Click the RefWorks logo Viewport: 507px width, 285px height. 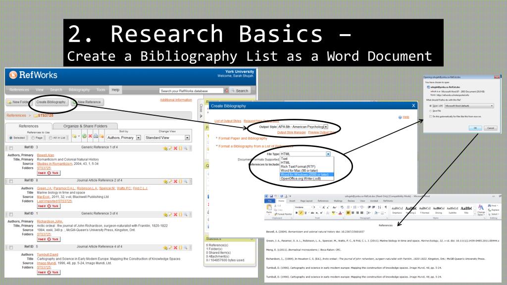tap(33, 75)
